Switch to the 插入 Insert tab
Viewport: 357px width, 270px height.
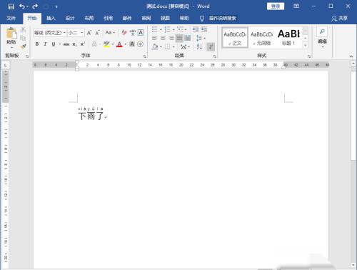click(x=51, y=18)
